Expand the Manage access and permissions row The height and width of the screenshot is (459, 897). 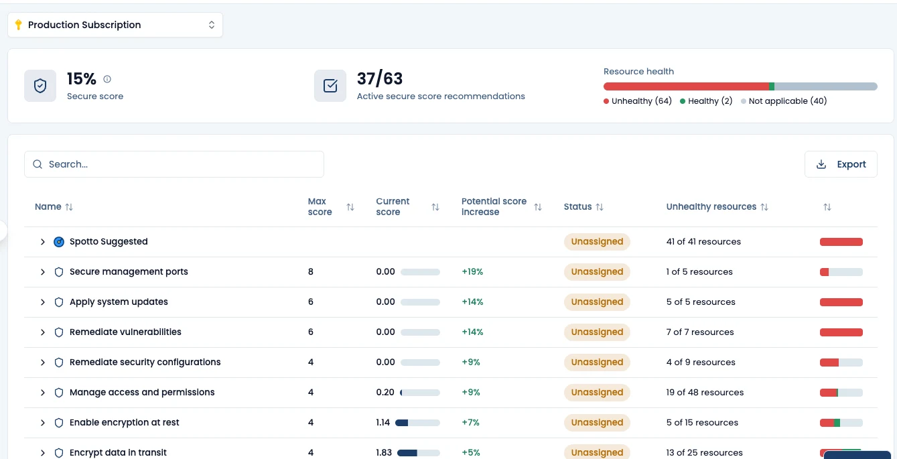pyautogui.click(x=42, y=393)
